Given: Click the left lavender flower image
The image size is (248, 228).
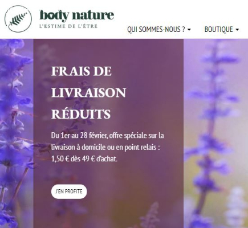Looking at the screenshot, I should coord(17,133).
